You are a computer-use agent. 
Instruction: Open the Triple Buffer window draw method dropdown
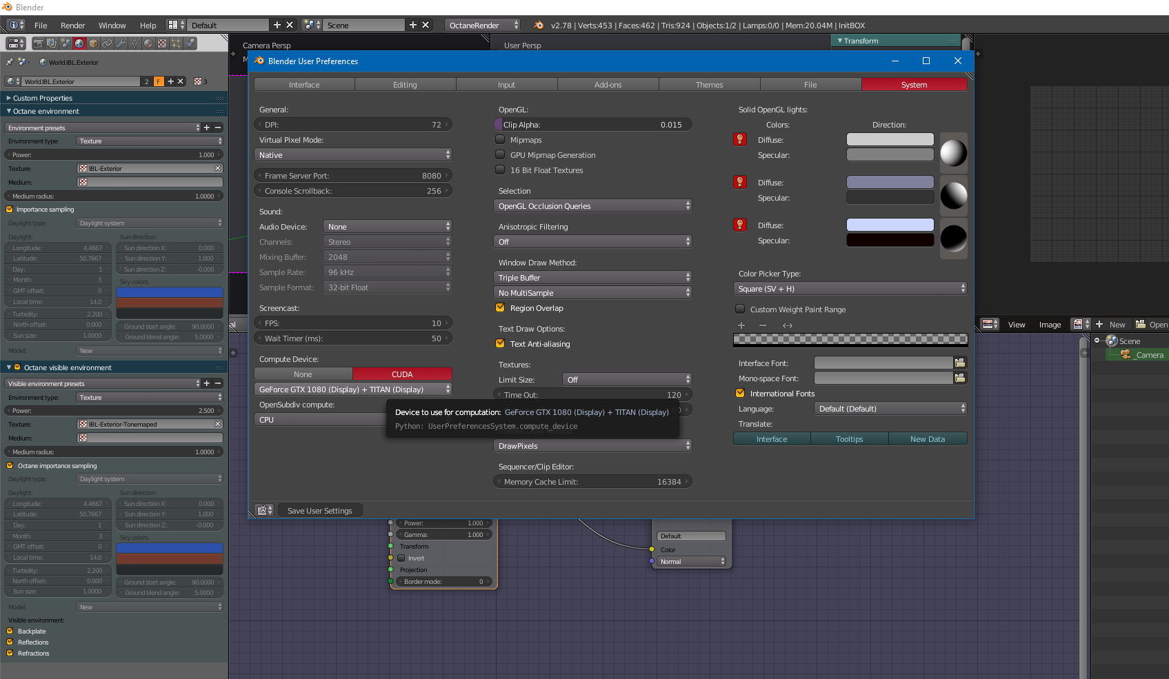pos(593,278)
